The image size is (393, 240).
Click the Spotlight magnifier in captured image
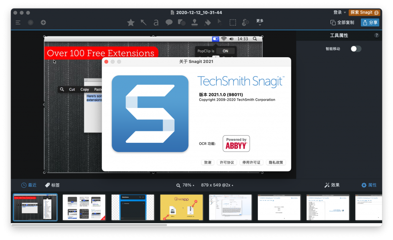pyautogui.click(x=255, y=39)
